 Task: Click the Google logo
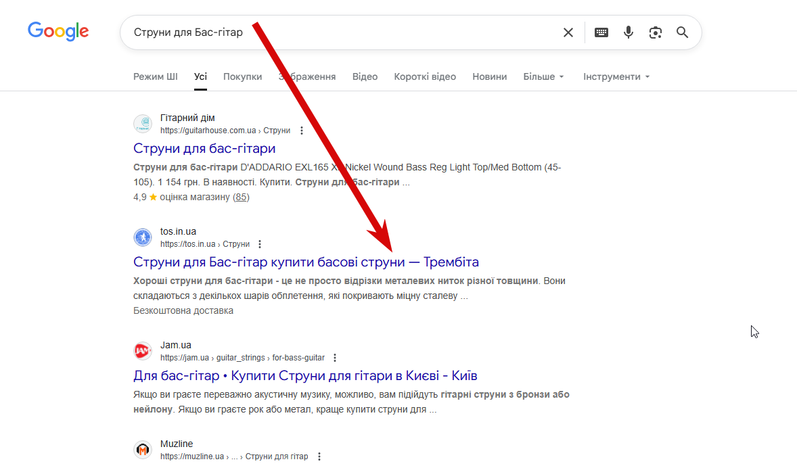[58, 32]
